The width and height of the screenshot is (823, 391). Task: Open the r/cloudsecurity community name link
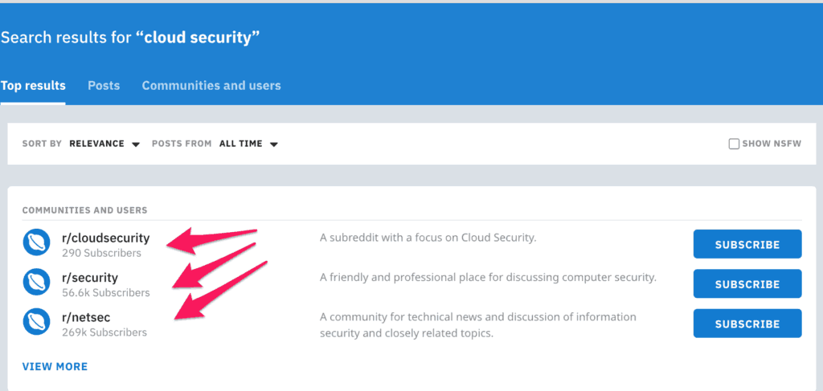(105, 238)
